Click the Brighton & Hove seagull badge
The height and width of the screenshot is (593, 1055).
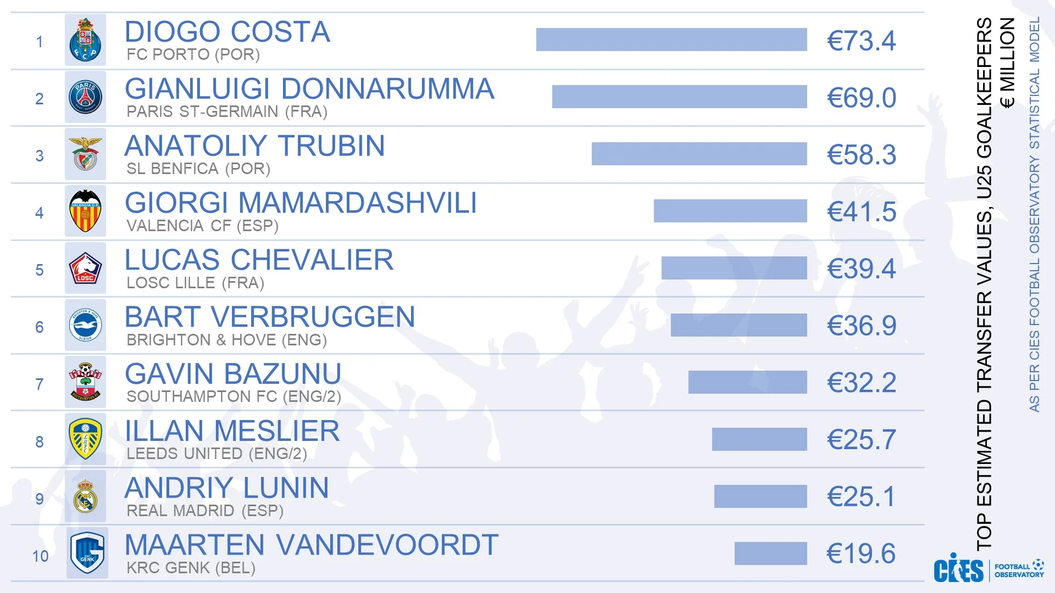click(85, 326)
